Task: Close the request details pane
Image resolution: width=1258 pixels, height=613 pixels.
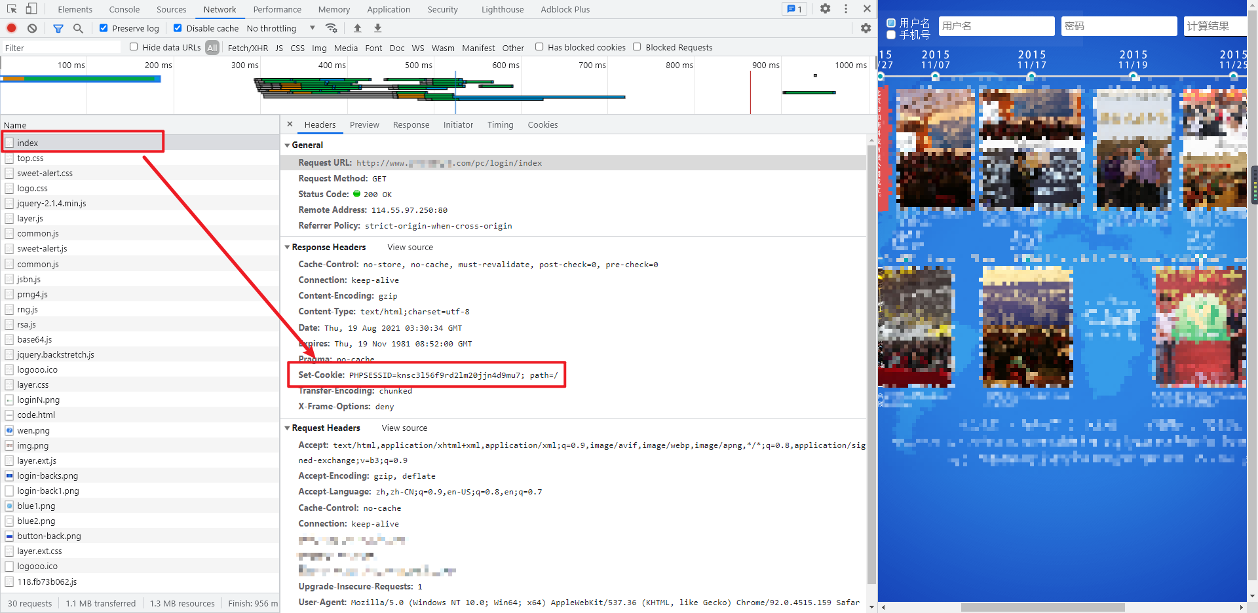Action: pyautogui.click(x=290, y=124)
